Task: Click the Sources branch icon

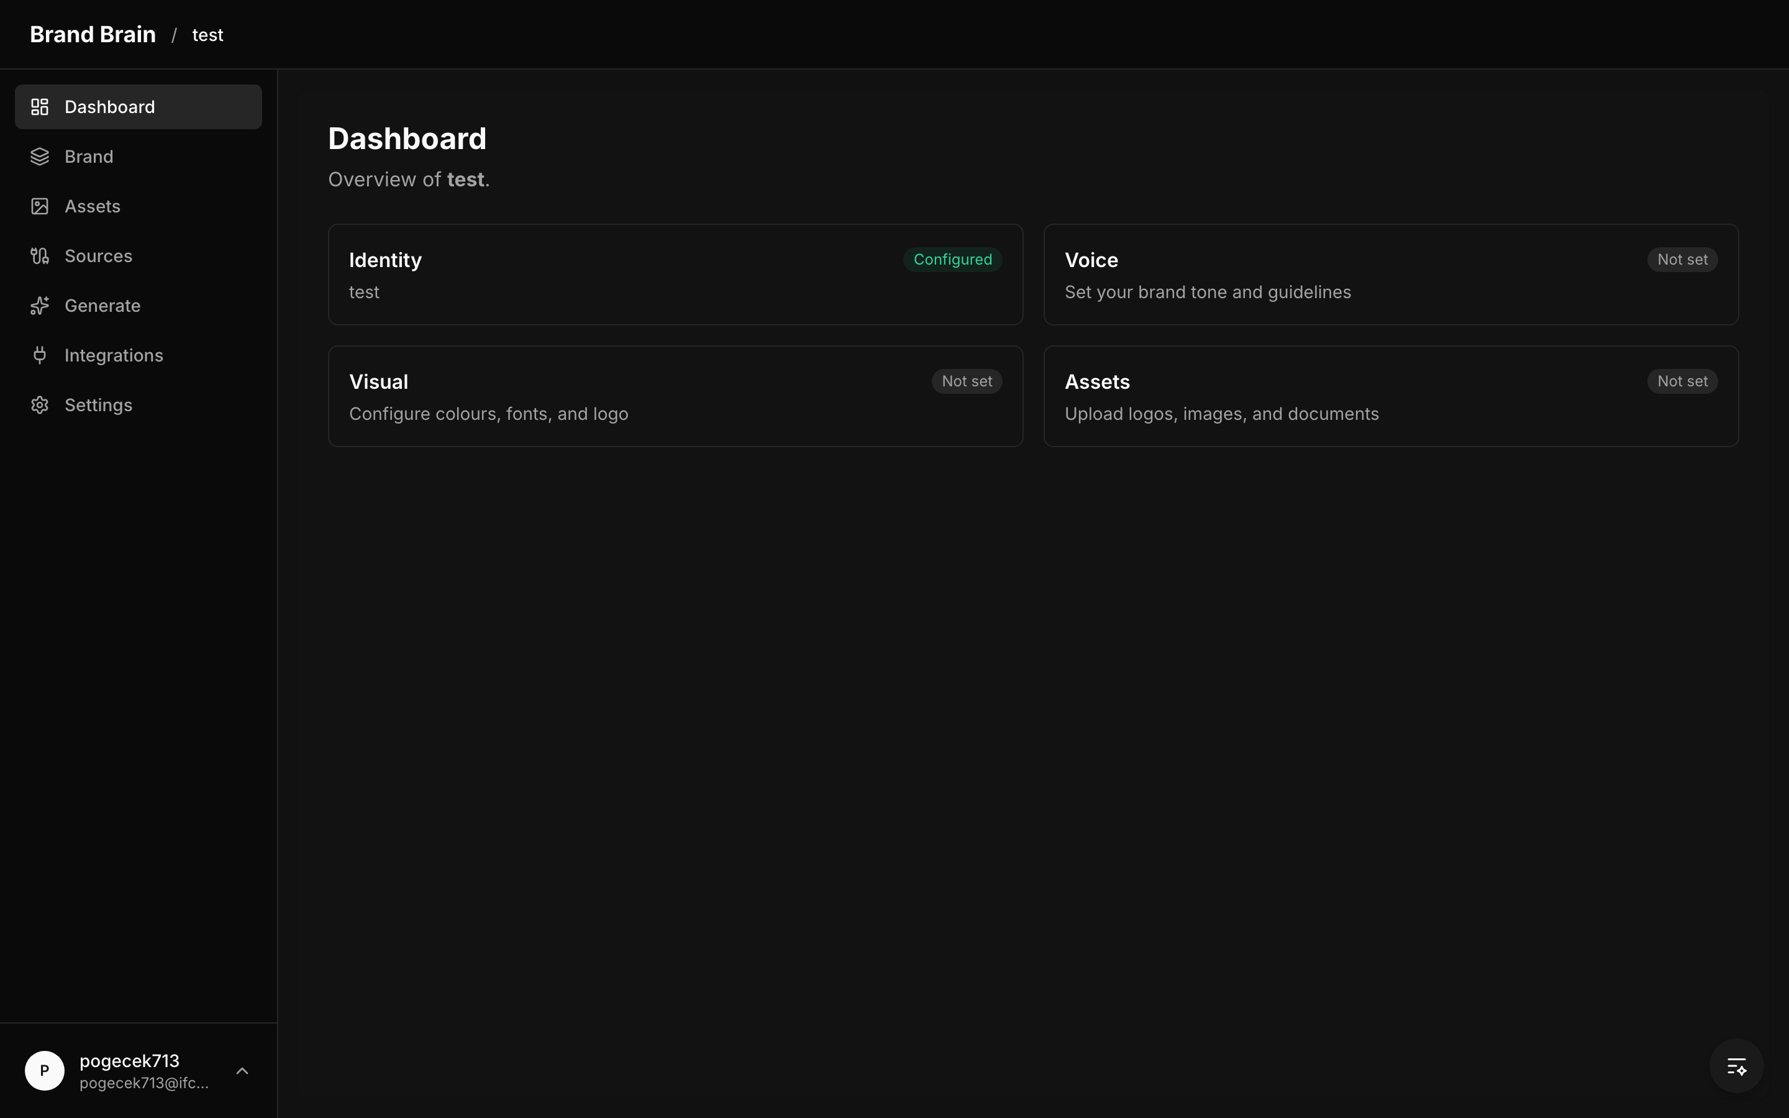Action: (x=40, y=256)
